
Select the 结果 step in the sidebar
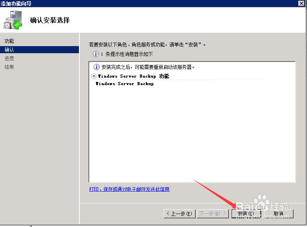click(x=9, y=67)
